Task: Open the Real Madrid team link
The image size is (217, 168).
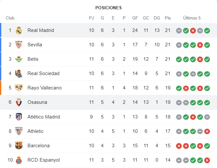Action: 41,30
